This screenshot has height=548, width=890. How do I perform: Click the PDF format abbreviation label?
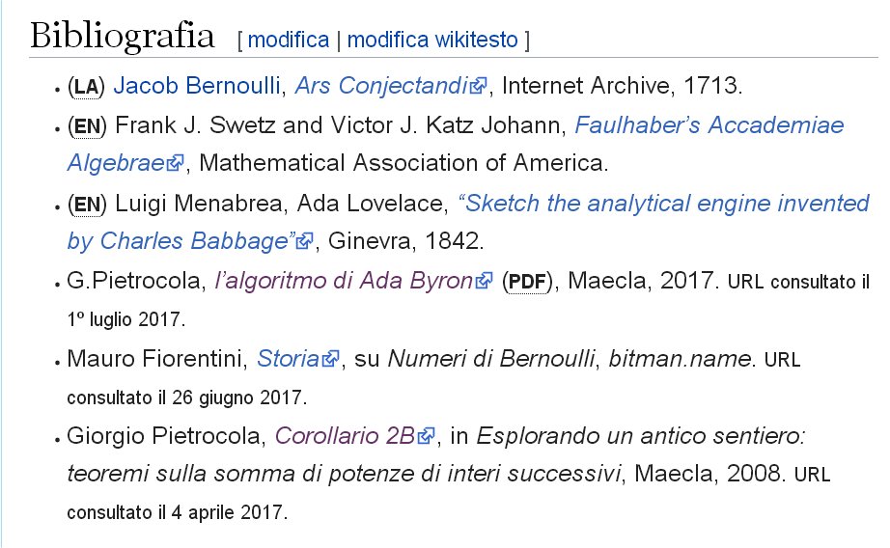pyautogui.click(x=527, y=282)
